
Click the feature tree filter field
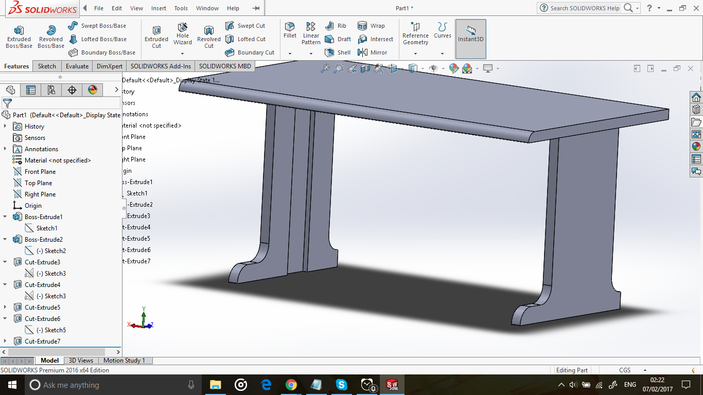pos(61,103)
